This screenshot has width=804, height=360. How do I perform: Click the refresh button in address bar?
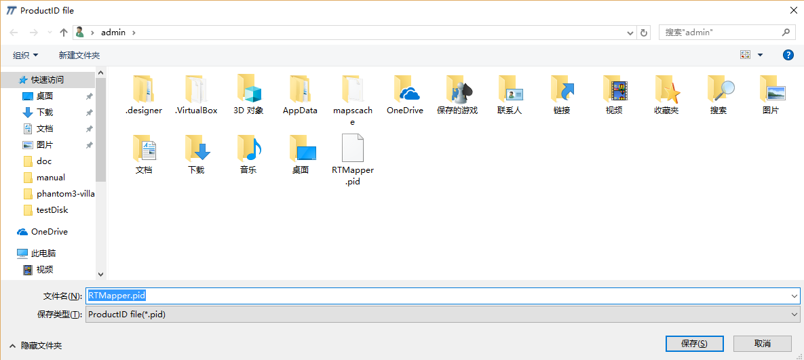[645, 33]
